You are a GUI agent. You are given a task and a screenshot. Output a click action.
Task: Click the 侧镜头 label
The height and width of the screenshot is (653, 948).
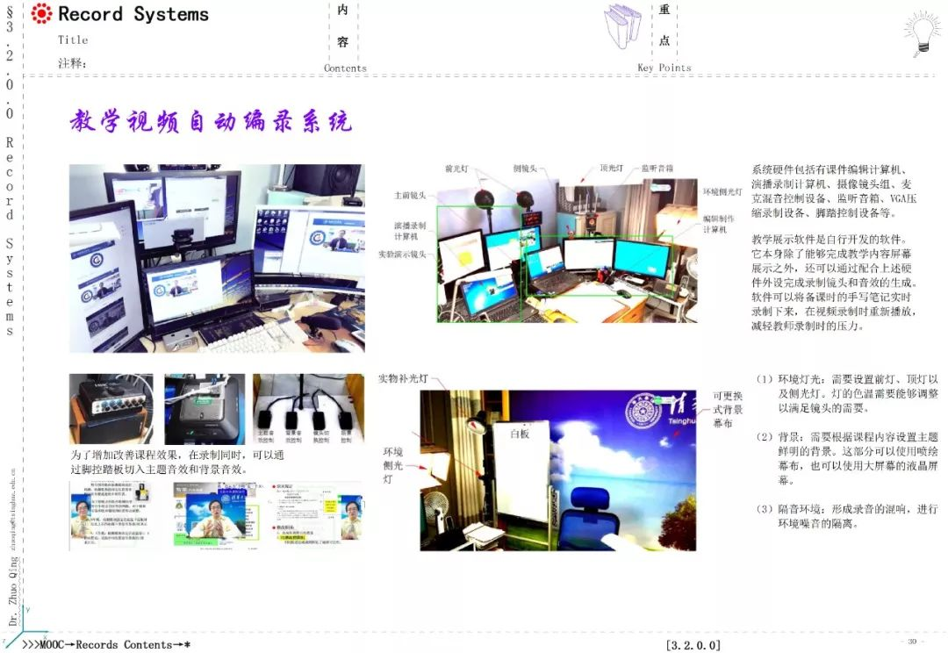point(525,169)
